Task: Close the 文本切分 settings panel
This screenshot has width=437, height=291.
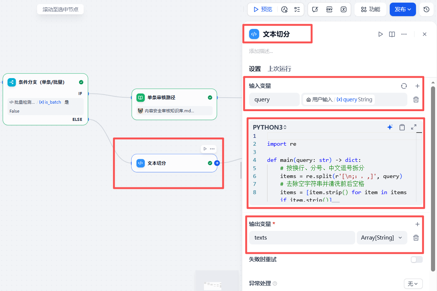Action: tap(425, 34)
